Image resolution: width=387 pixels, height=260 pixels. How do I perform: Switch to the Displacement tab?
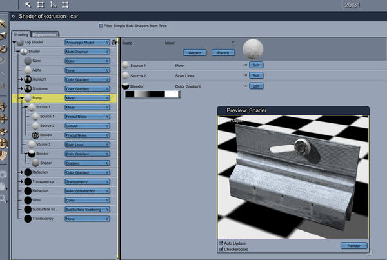pyautogui.click(x=45, y=34)
